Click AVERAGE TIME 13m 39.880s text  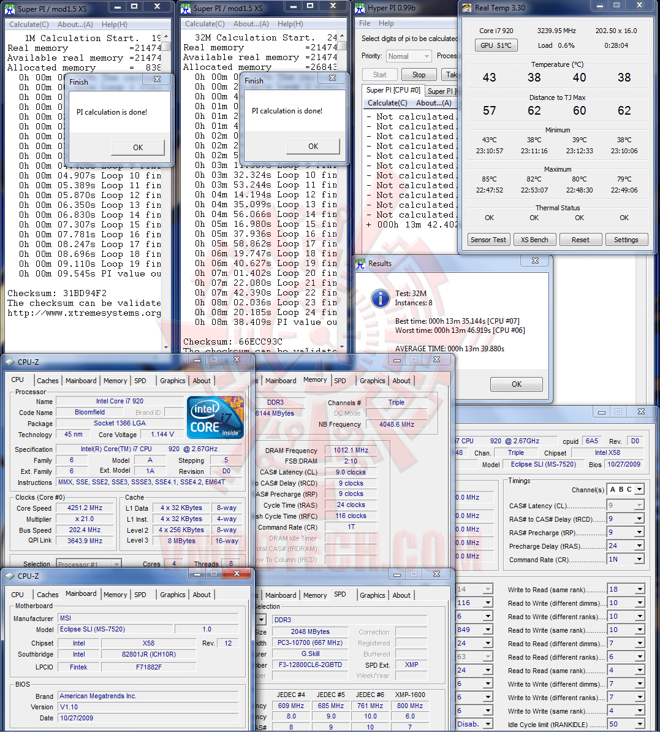point(449,349)
